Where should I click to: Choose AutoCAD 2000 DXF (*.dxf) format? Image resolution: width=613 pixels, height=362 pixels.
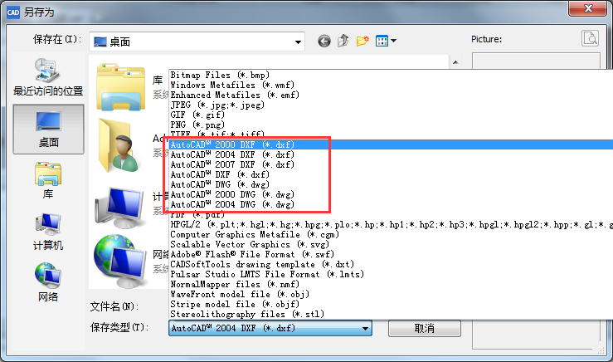point(232,144)
